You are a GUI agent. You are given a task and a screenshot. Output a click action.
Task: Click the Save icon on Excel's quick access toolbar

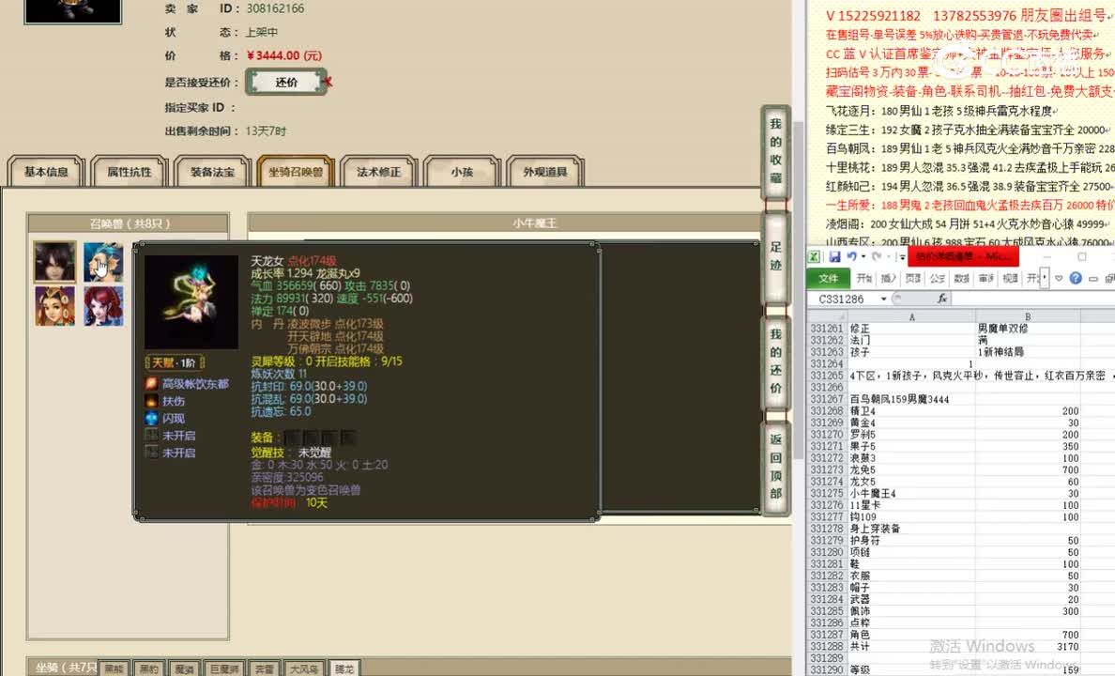click(x=834, y=255)
